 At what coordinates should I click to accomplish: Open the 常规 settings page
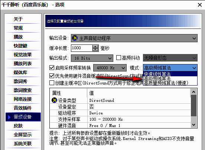18,28
